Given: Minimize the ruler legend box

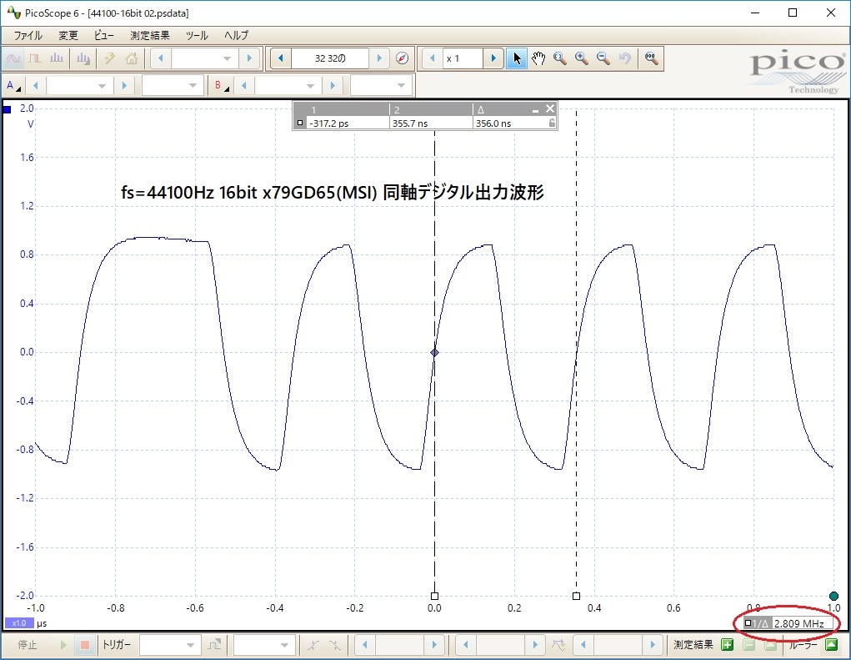Looking at the screenshot, I should pos(535,110).
